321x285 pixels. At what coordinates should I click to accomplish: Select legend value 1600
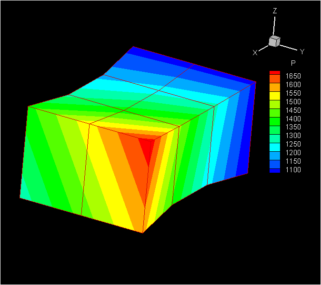click(293, 85)
